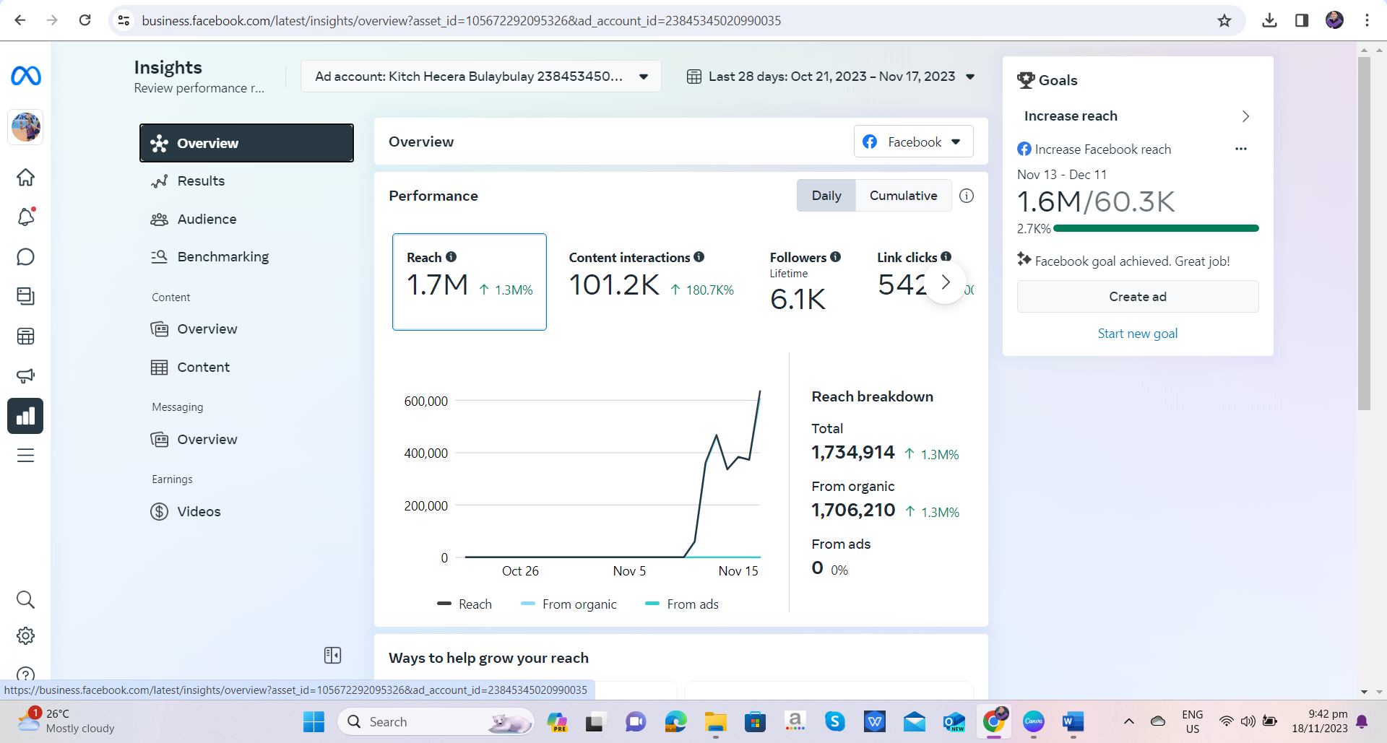
Task: Open the Inbox chat bubble icon
Action: coord(26,257)
